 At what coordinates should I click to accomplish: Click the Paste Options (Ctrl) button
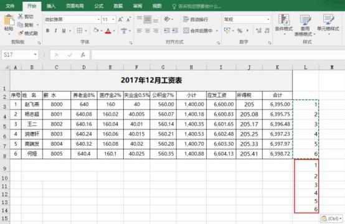click(x=331, y=218)
